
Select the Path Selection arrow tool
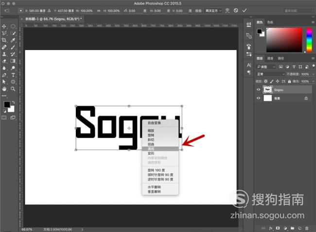tap(4, 82)
